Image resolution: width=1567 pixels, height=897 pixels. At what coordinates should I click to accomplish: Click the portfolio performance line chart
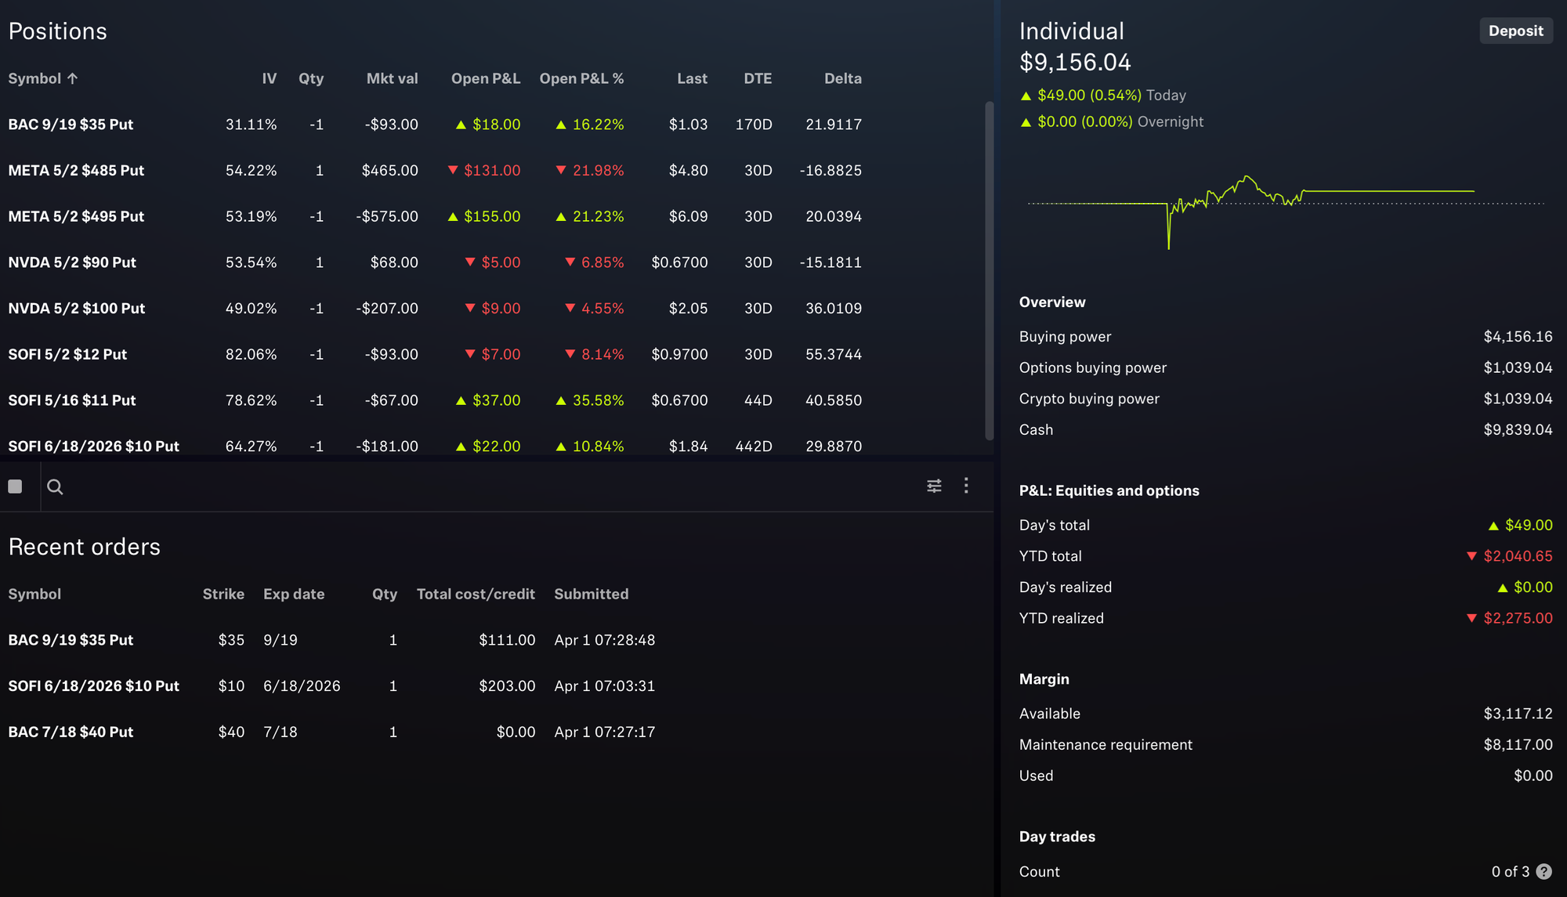coord(1285,212)
